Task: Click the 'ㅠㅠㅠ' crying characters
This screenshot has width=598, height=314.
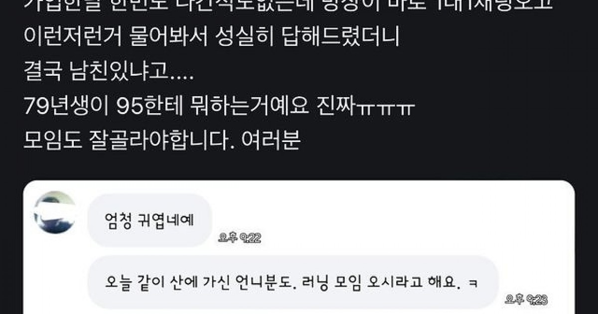Action: pos(389,107)
